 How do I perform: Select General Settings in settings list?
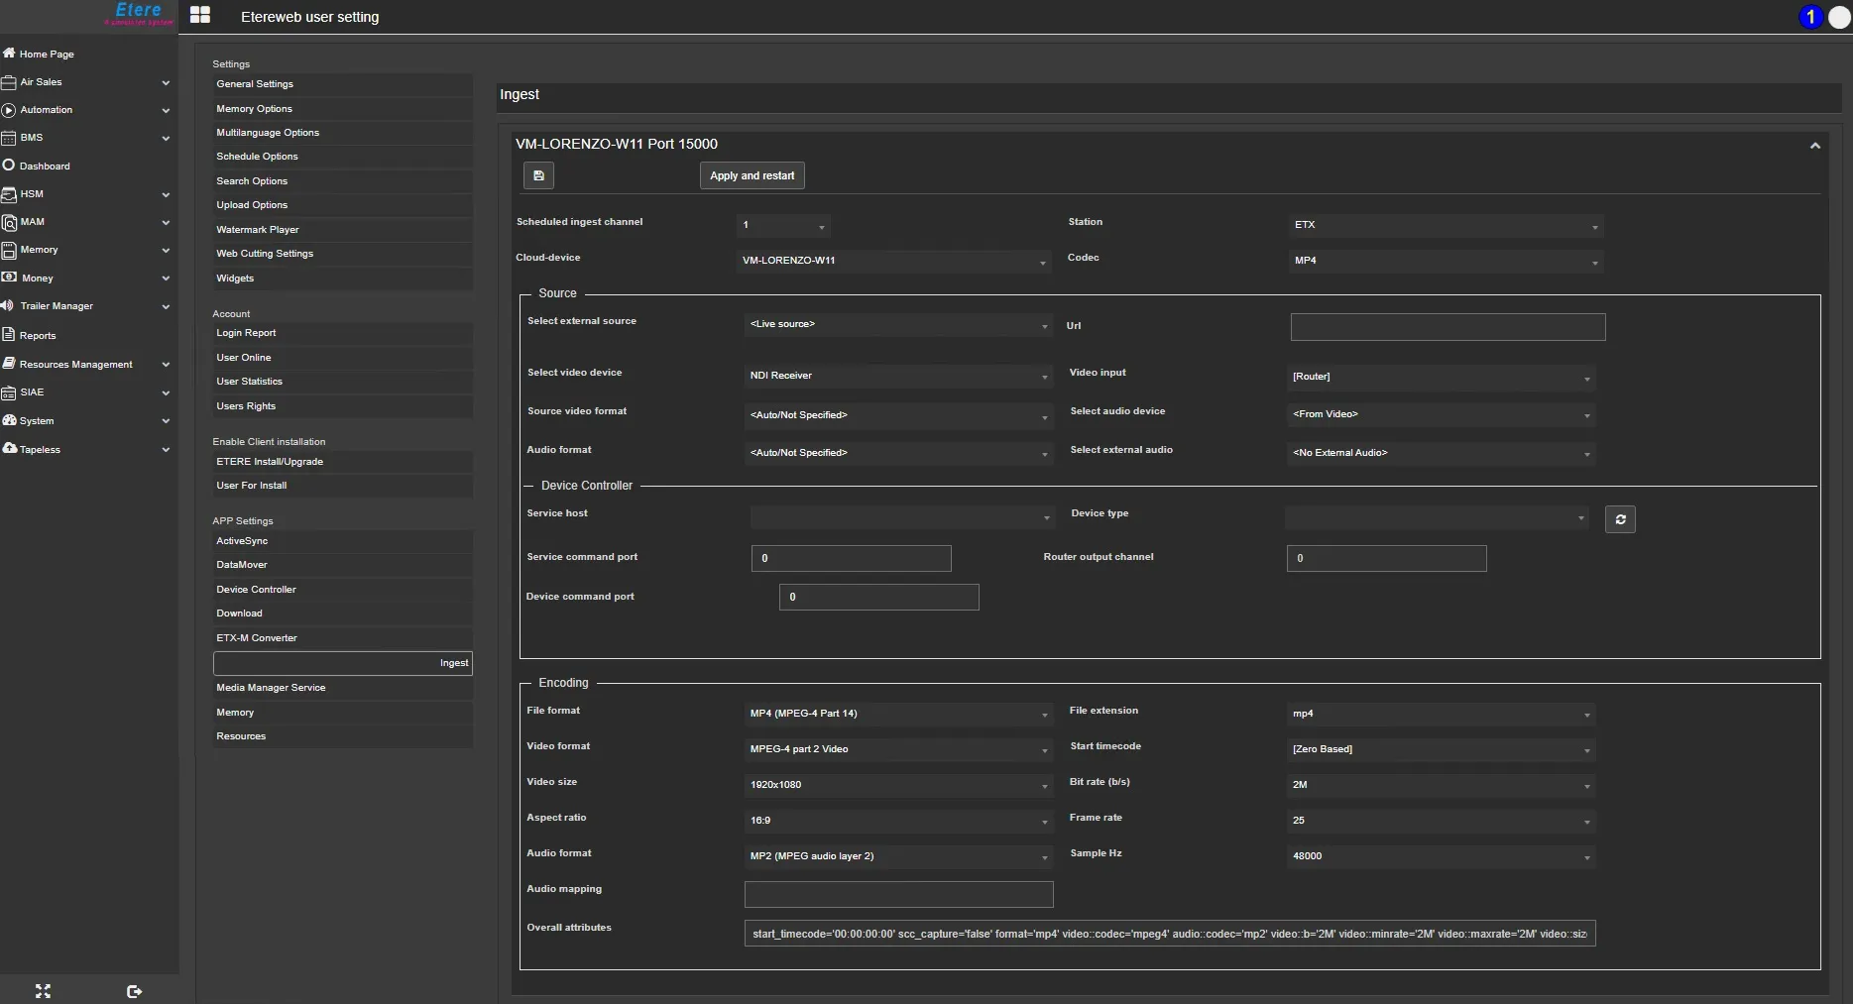tap(255, 84)
